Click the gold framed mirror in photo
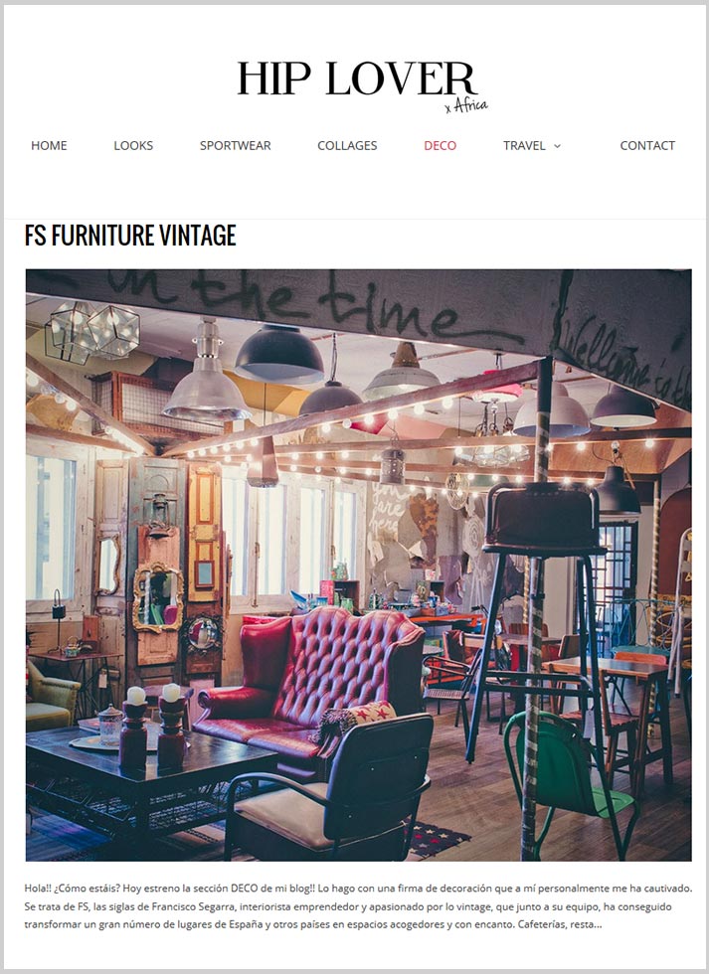 click(158, 597)
